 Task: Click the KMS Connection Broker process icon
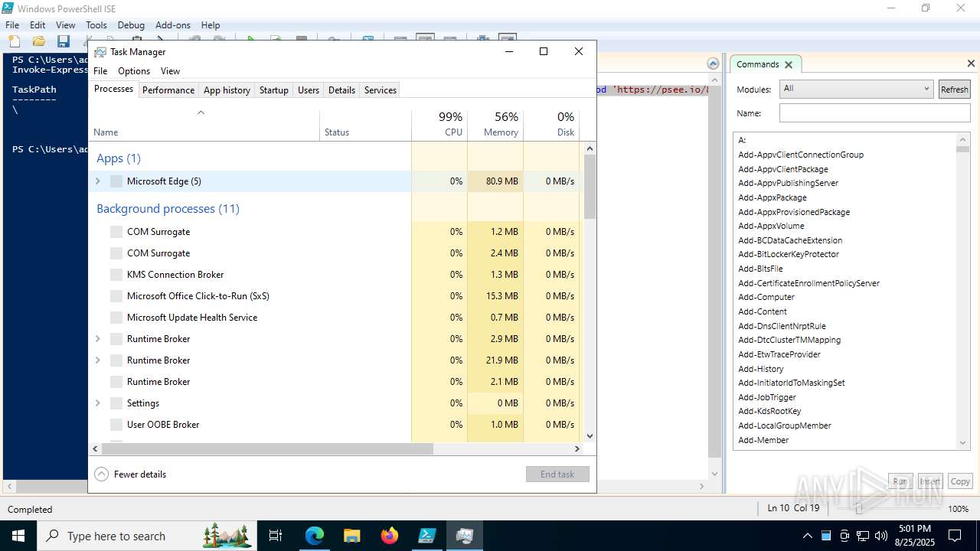click(116, 275)
